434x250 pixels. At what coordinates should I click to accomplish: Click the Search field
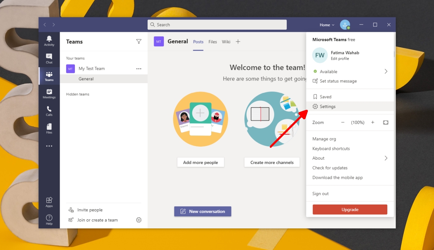(217, 25)
